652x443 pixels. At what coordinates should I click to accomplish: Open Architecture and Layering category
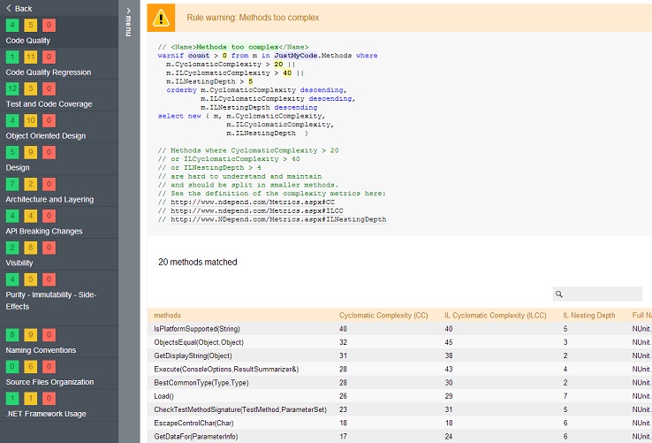coord(49,200)
